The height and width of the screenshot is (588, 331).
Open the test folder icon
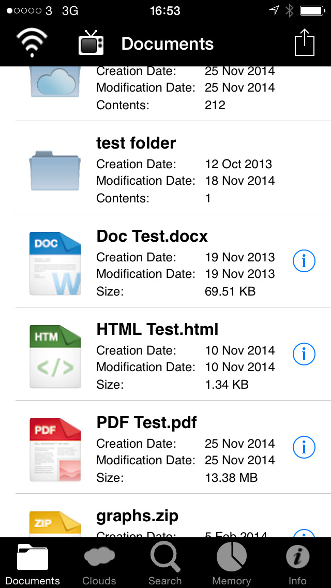point(55,170)
